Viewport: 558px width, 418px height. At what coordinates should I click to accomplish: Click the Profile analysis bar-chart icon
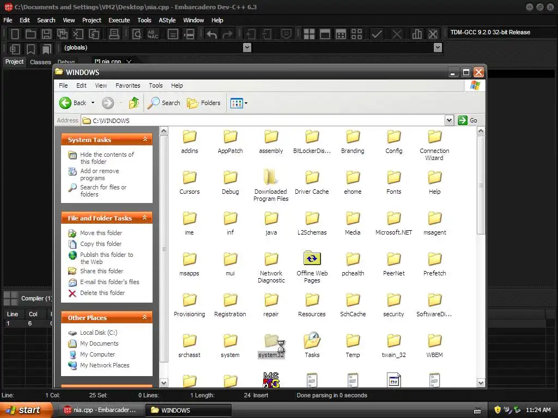point(417,34)
